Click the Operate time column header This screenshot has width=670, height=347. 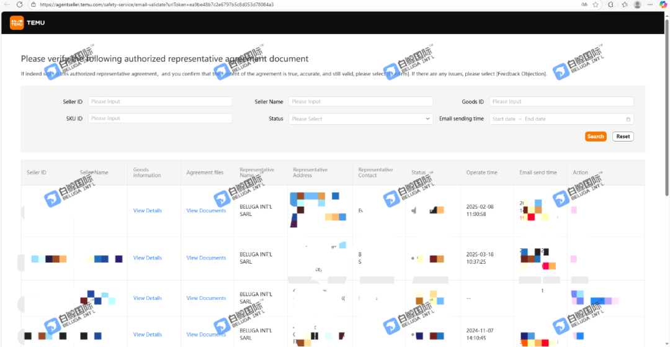pos(481,173)
